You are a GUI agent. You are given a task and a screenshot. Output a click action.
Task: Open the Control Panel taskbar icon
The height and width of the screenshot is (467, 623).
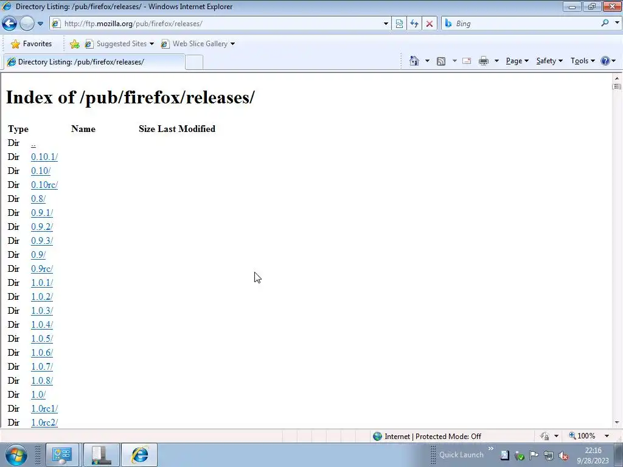tap(62, 455)
